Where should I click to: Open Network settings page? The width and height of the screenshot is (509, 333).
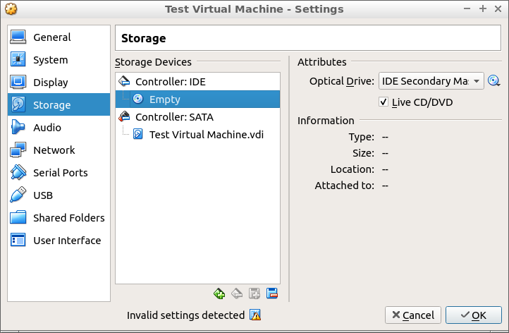coord(59,150)
